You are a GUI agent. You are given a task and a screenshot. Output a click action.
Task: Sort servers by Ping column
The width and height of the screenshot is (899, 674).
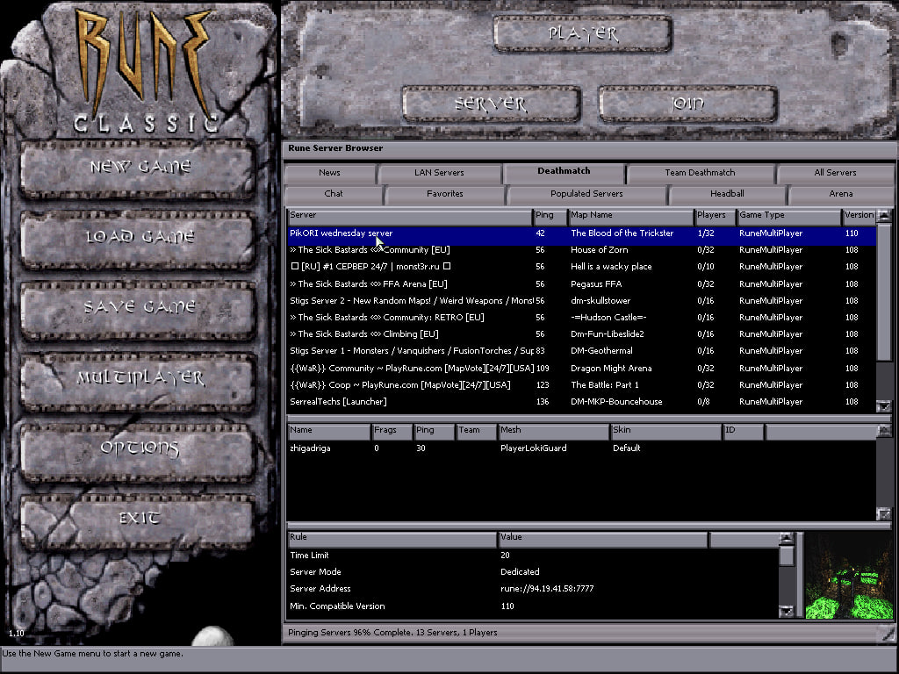coord(550,215)
